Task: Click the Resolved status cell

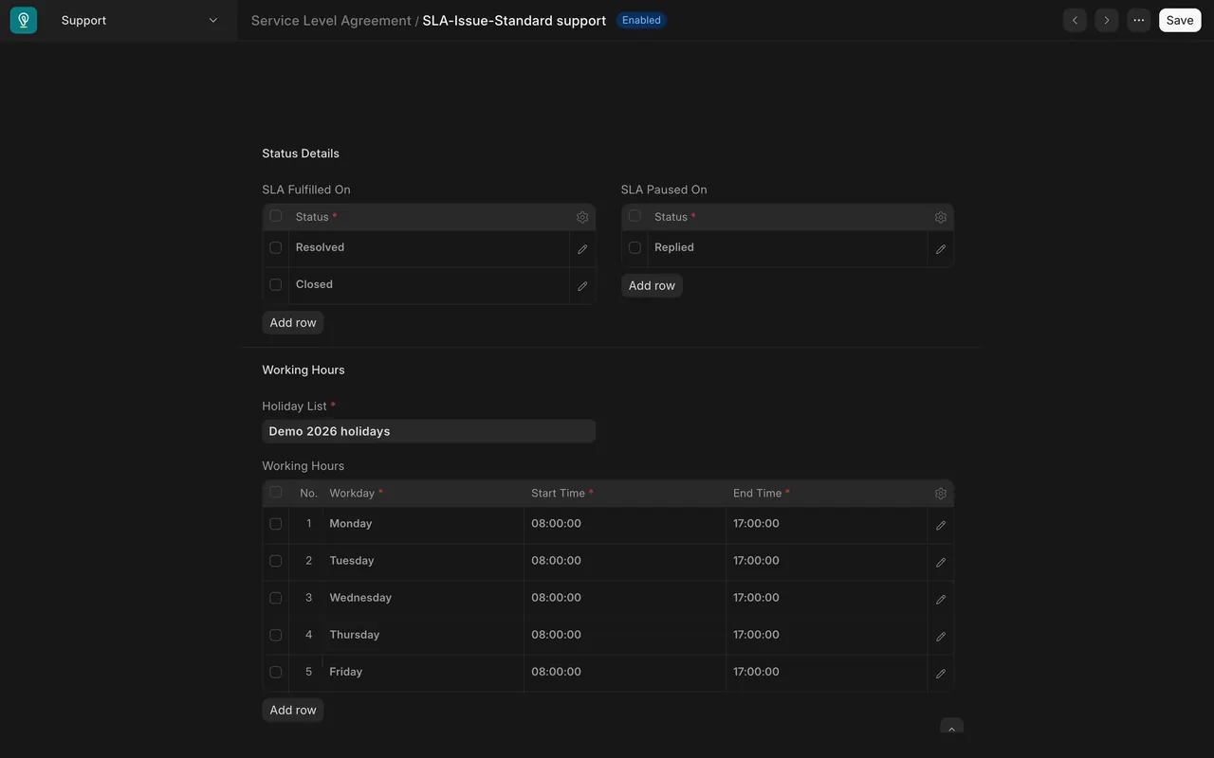Action: click(x=429, y=247)
